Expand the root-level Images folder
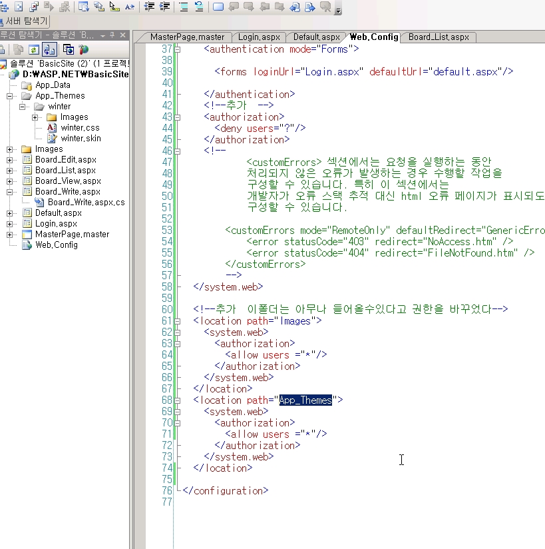This screenshot has width=545, height=549. coord(10,149)
